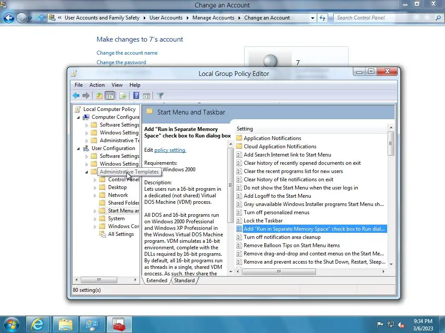Select Local Computer Policy root node
445x333 pixels.
pyautogui.click(x=109, y=109)
